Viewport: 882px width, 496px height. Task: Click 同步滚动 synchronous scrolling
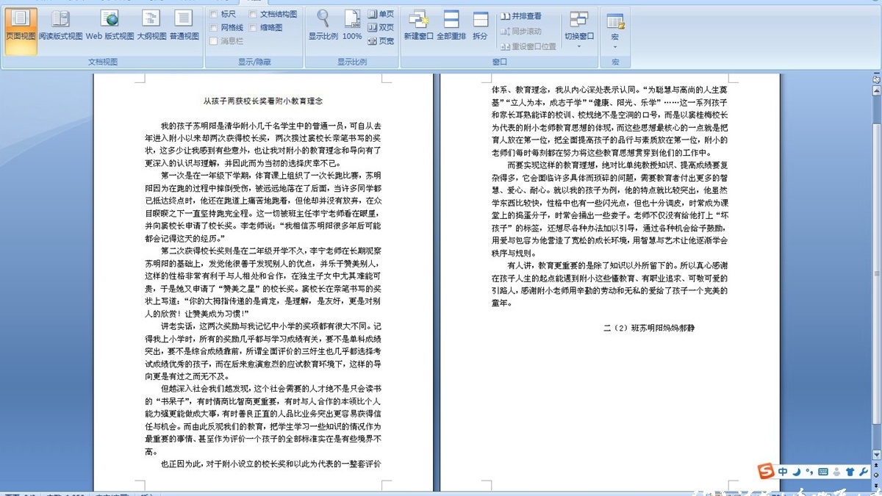521,31
